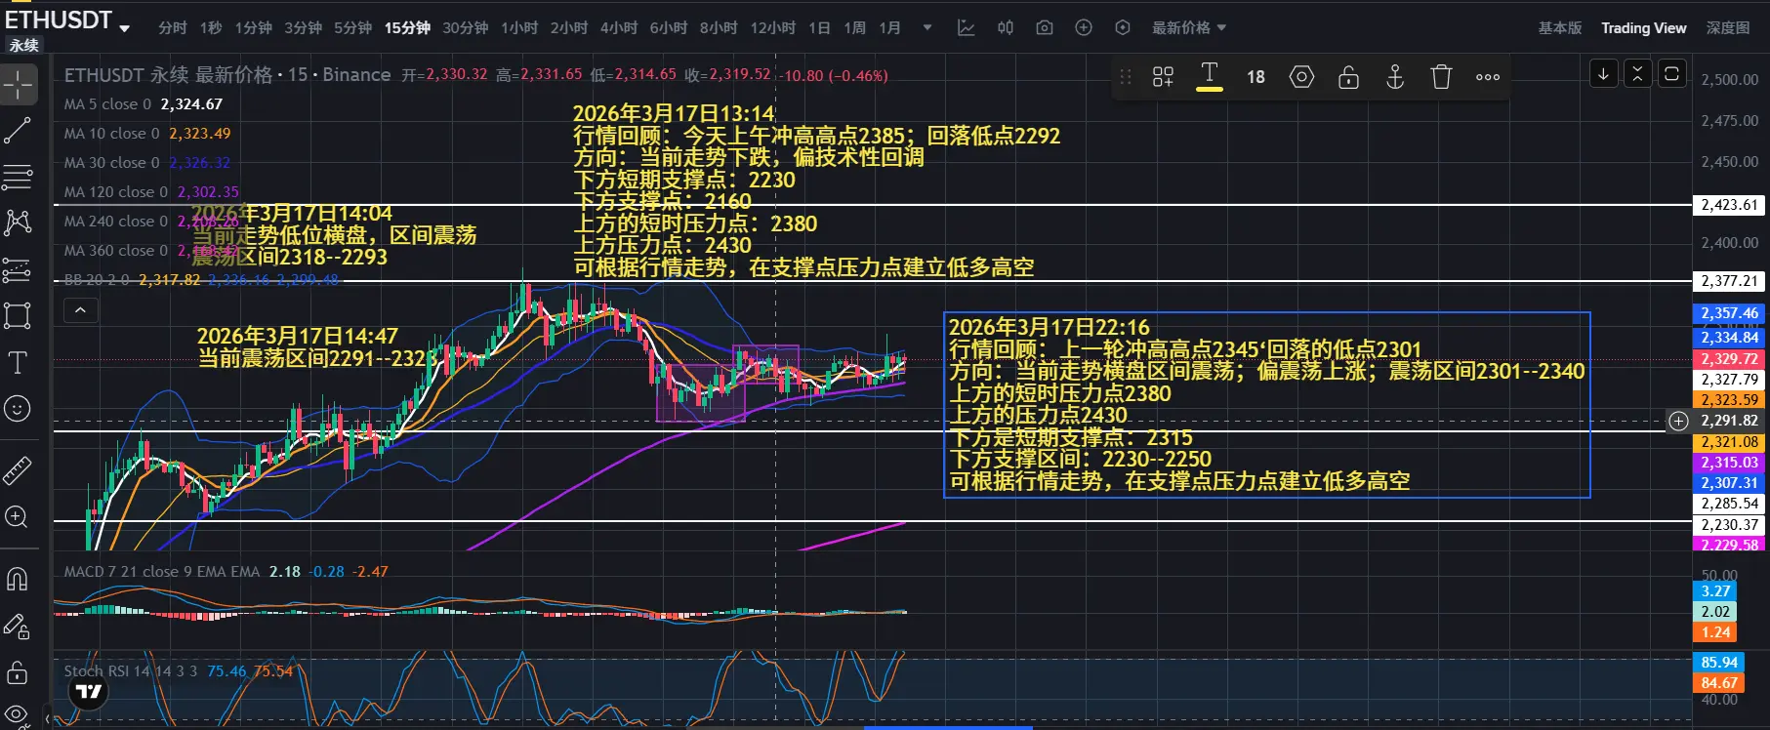Select the 1周 interval
Image resolution: width=1770 pixels, height=730 pixels.
coord(855,28)
